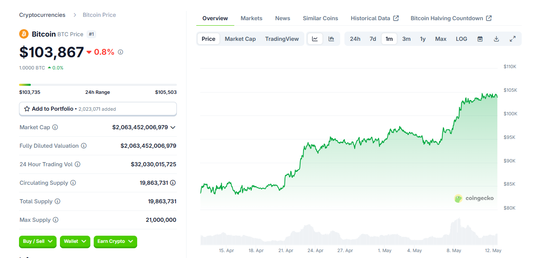Viewport: 542px width, 258px height.
Task: Switch to candlestick chart view icon
Action: [331, 39]
